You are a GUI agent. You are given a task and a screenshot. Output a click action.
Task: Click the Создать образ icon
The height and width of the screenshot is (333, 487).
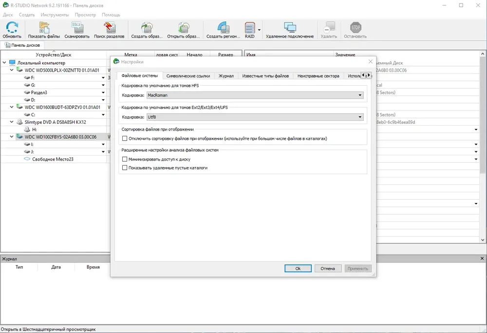tap(147, 27)
